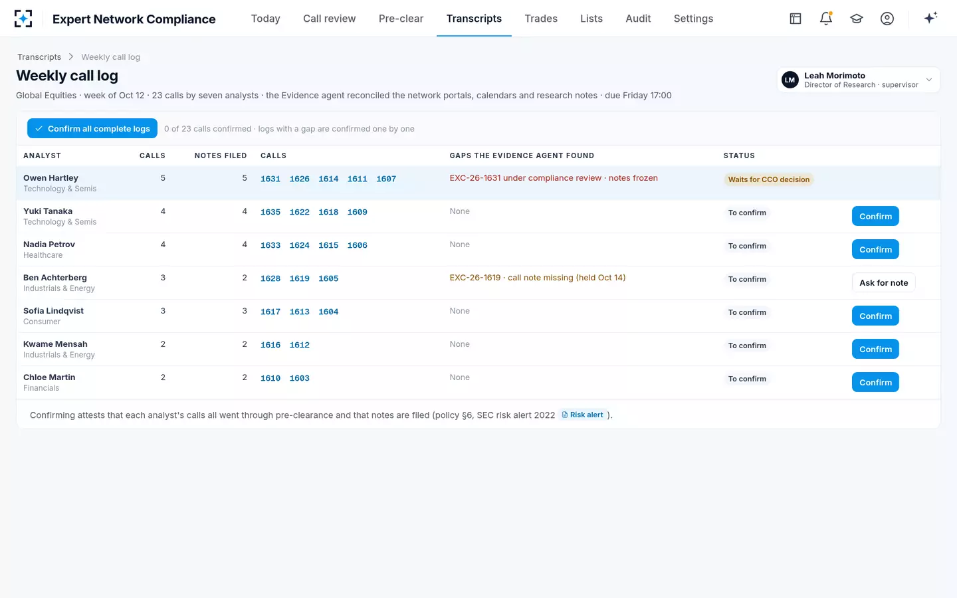Open the Settings tab
Screen dimensions: 957x598
(x=693, y=19)
